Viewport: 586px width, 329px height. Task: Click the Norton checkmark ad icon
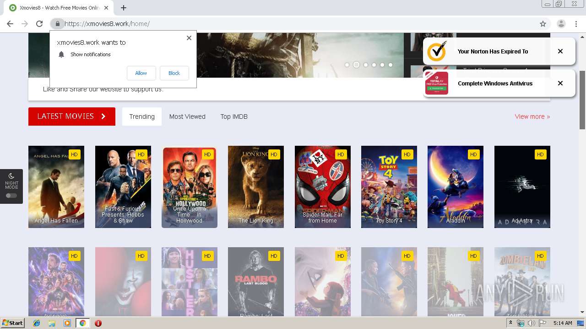pos(437,51)
